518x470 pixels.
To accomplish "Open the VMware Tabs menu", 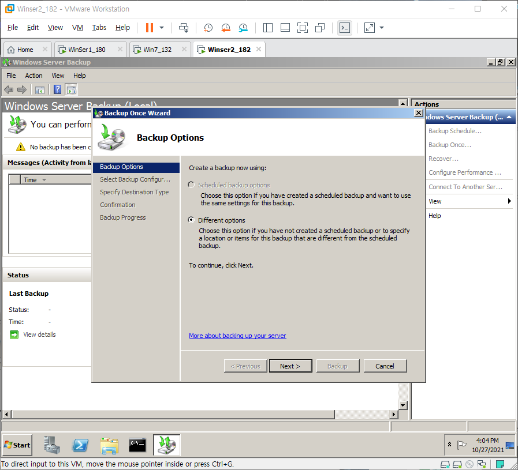I will click(99, 27).
